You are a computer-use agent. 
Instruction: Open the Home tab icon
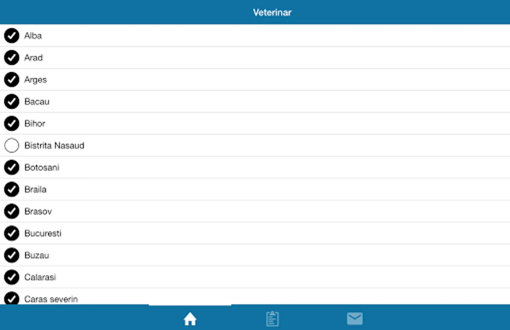190,319
